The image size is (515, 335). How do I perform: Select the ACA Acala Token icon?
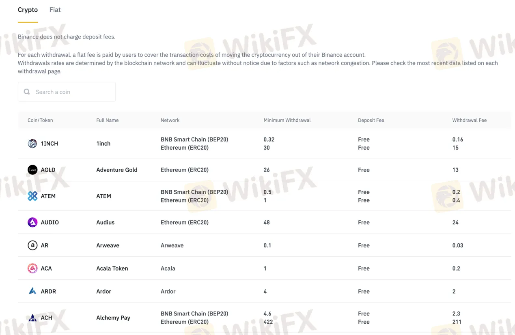[x=32, y=268]
